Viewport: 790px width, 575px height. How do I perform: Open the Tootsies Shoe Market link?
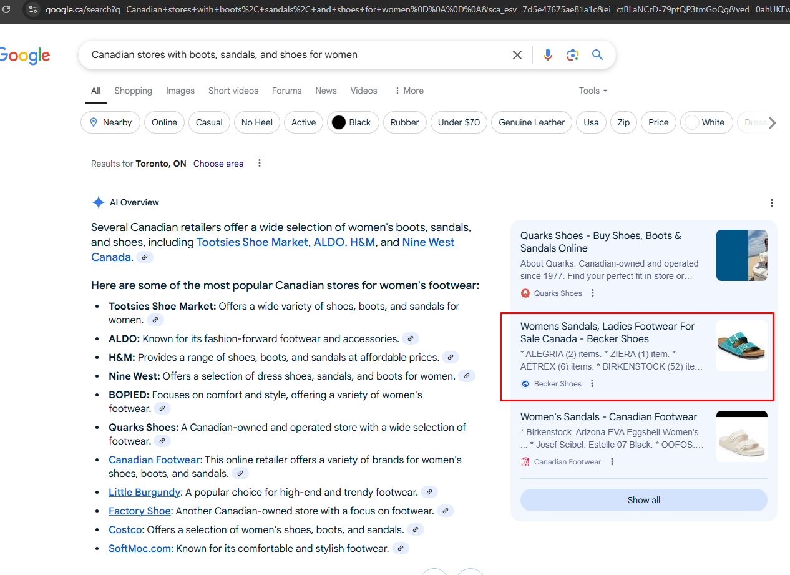[252, 242]
